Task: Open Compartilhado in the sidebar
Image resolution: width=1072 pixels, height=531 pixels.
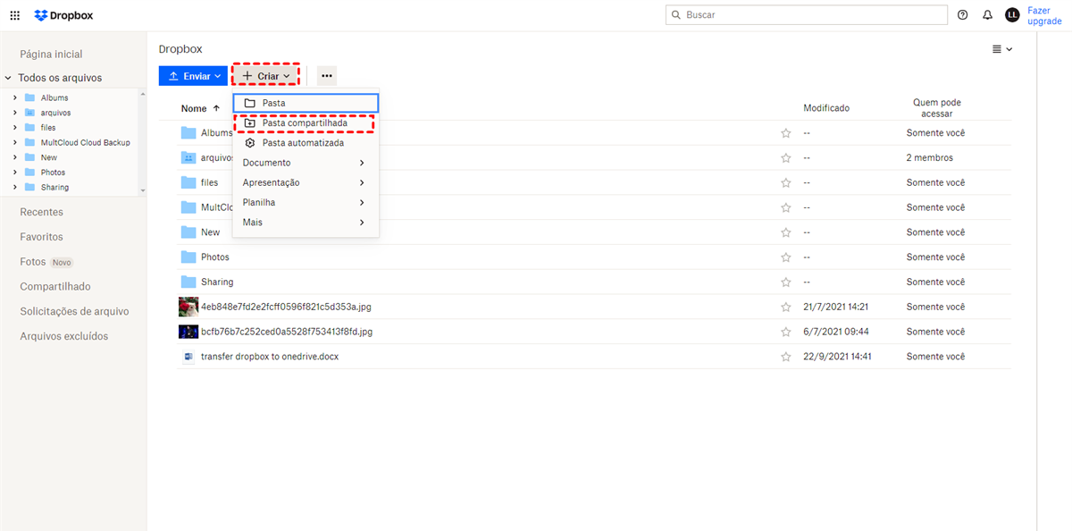Action: coord(55,287)
